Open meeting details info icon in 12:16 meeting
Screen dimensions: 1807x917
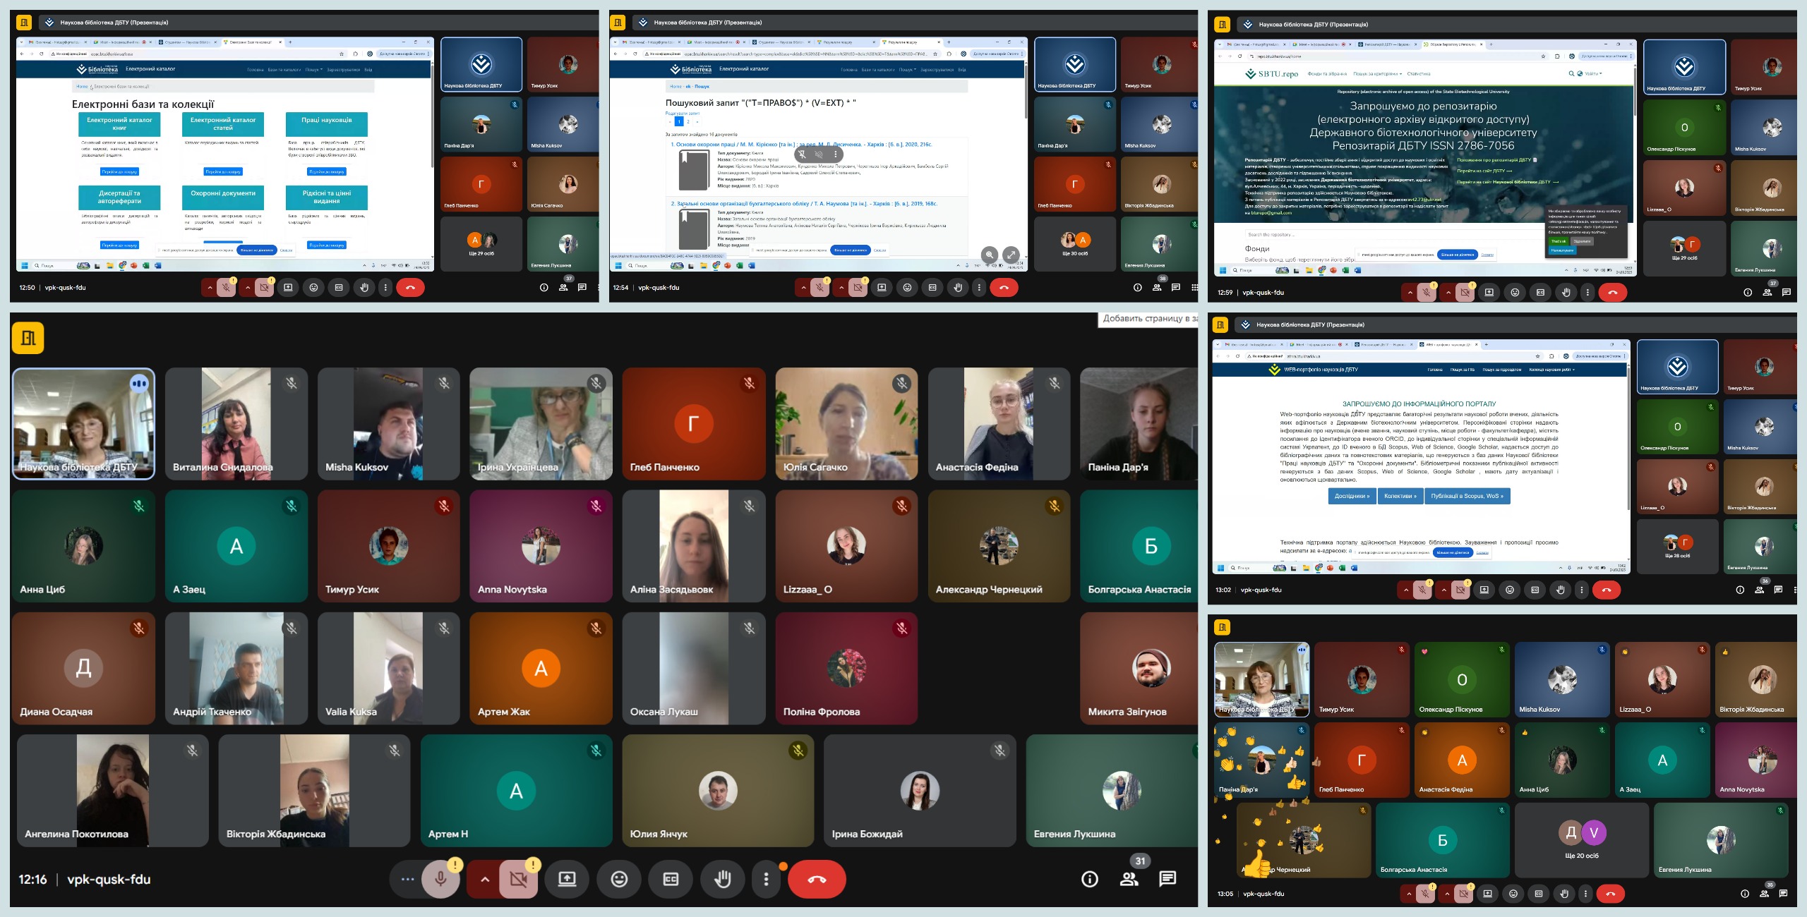pos(1090,879)
